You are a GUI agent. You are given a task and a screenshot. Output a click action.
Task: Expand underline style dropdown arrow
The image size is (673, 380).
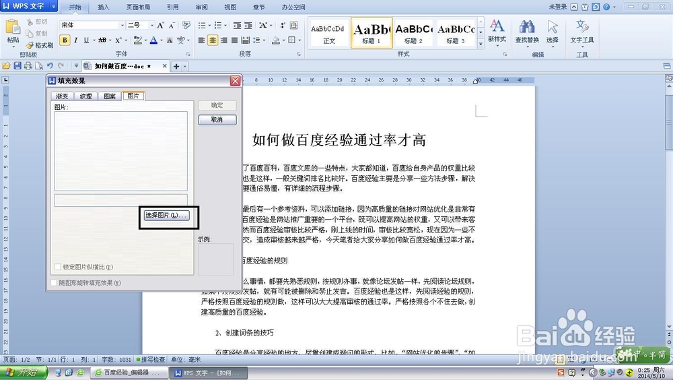click(x=94, y=40)
